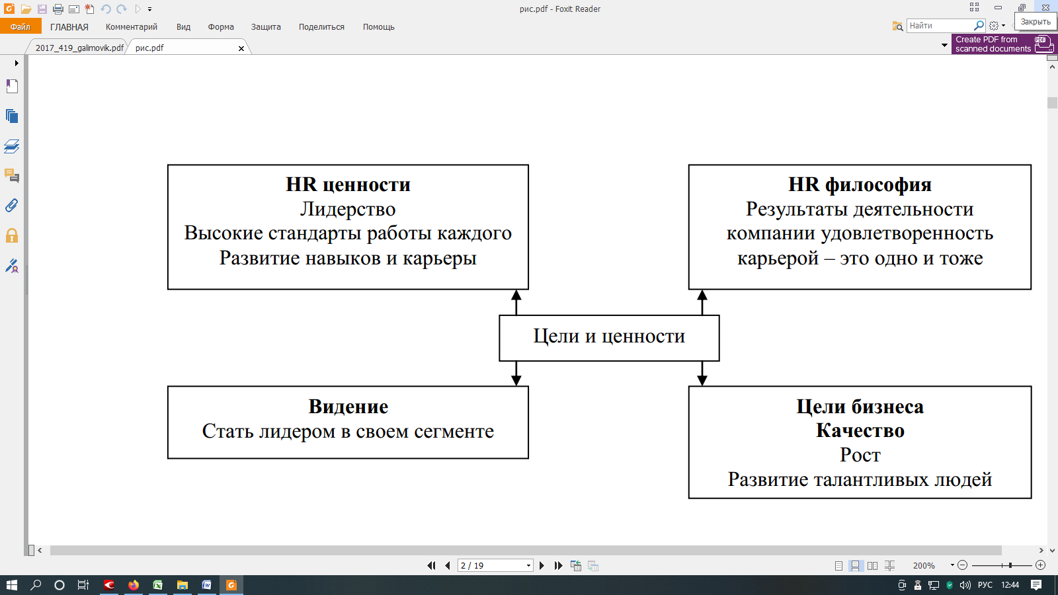The image size is (1058, 595).
Task: Redo the last action
Action: tap(122, 9)
